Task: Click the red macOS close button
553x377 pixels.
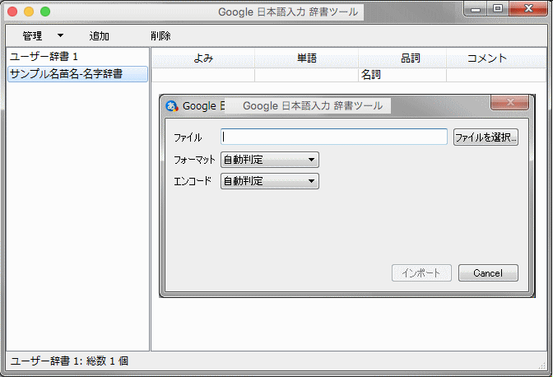Action: pyautogui.click(x=12, y=12)
